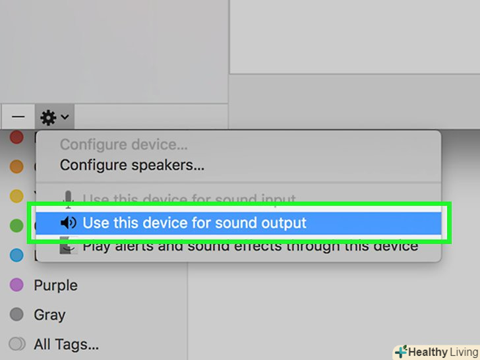480x360 pixels.
Task: Pick the red tag color dot
Action: [17, 138]
